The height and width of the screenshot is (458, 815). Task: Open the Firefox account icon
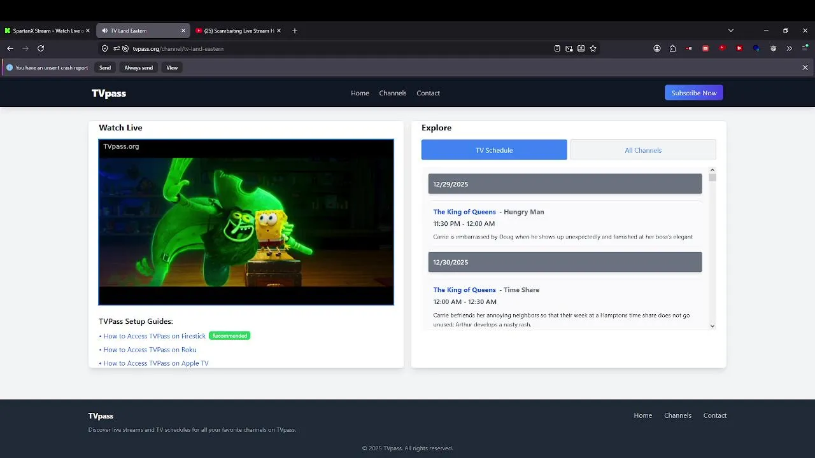coord(657,48)
